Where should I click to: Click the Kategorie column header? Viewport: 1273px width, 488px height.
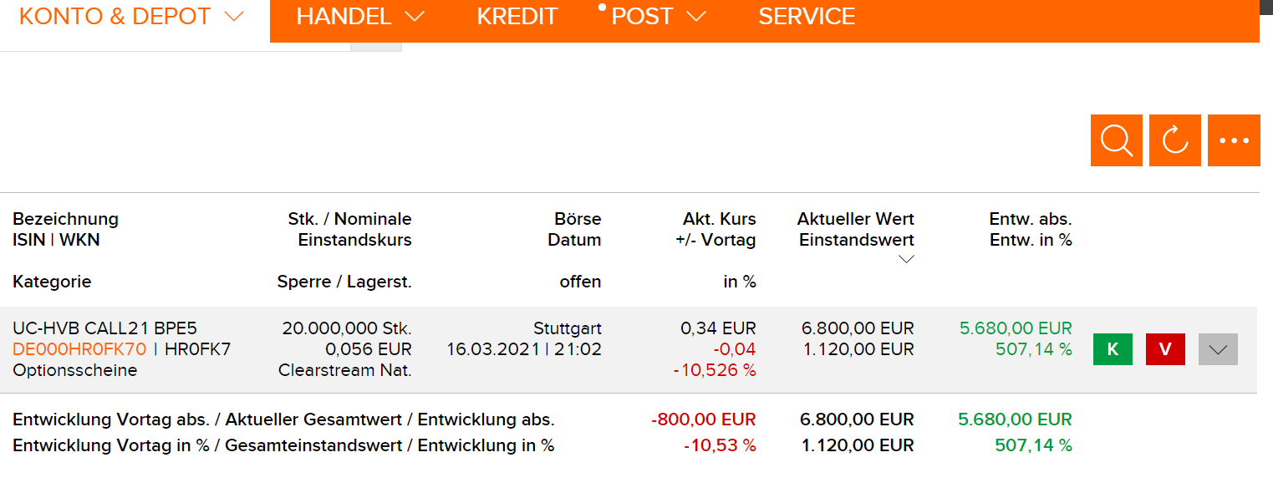pos(52,282)
